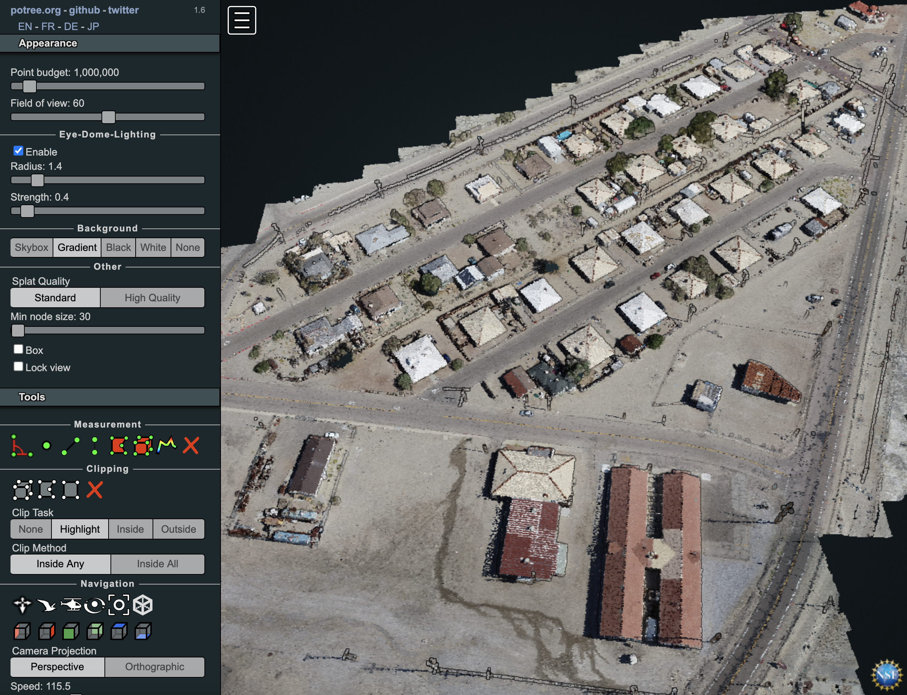Select the distance measurement tool
Viewport: 907px width, 695px height.
click(x=70, y=446)
